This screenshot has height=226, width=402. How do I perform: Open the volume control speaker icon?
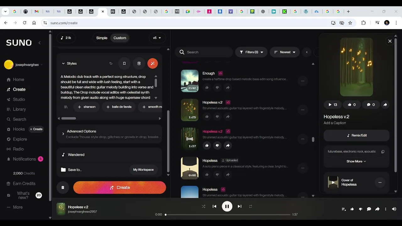point(394,209)
